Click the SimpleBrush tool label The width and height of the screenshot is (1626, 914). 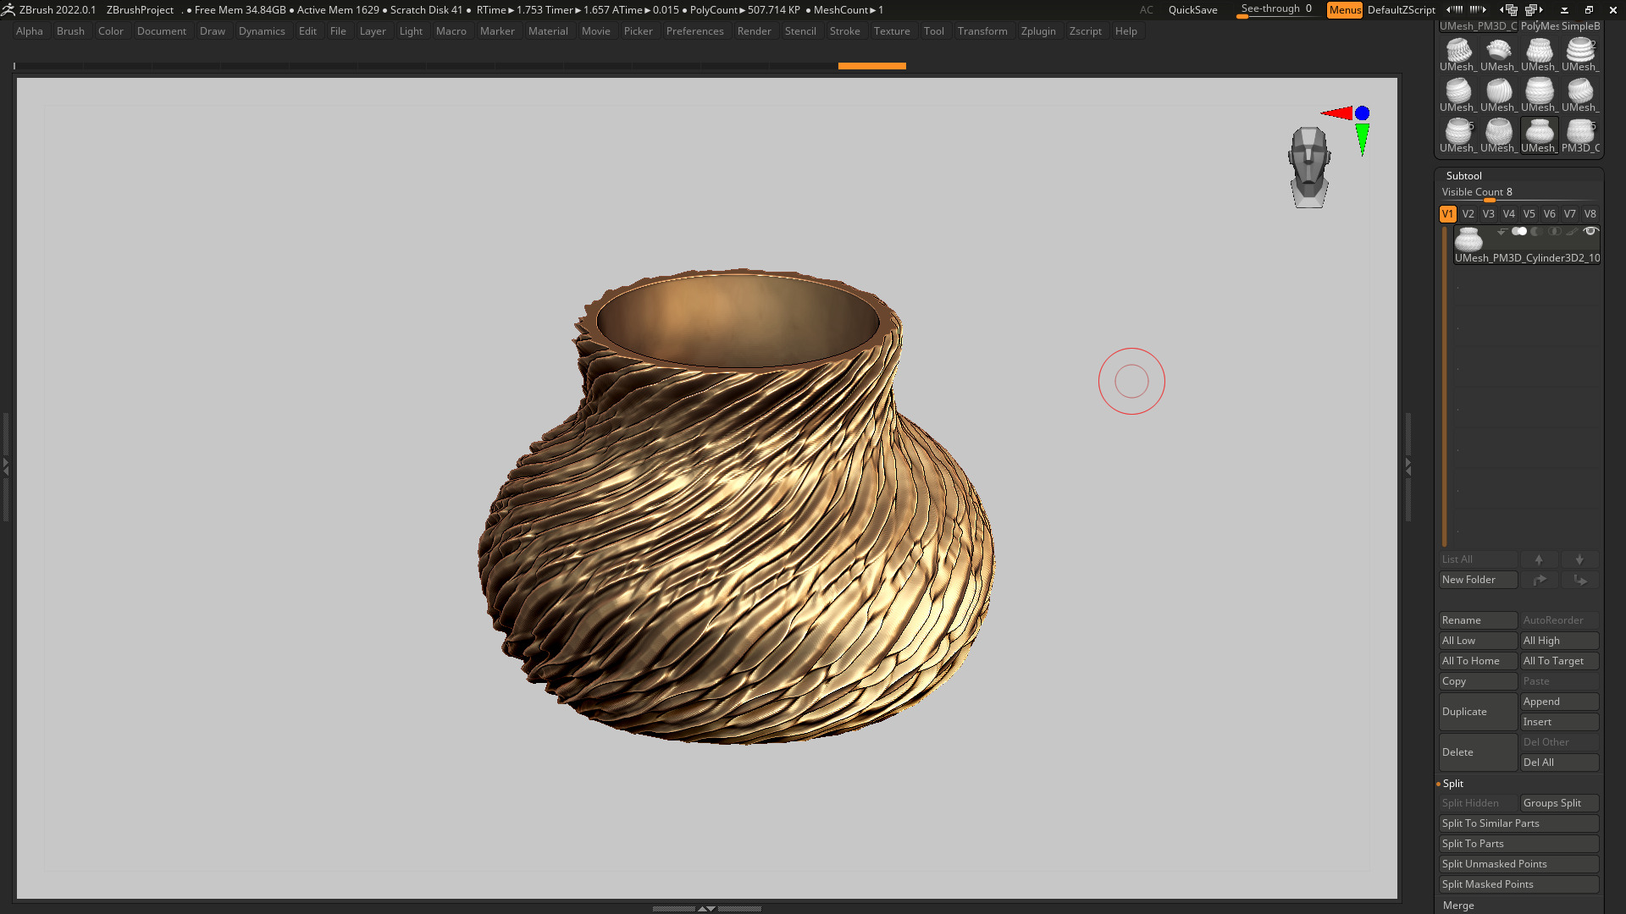click(1580, 26)
